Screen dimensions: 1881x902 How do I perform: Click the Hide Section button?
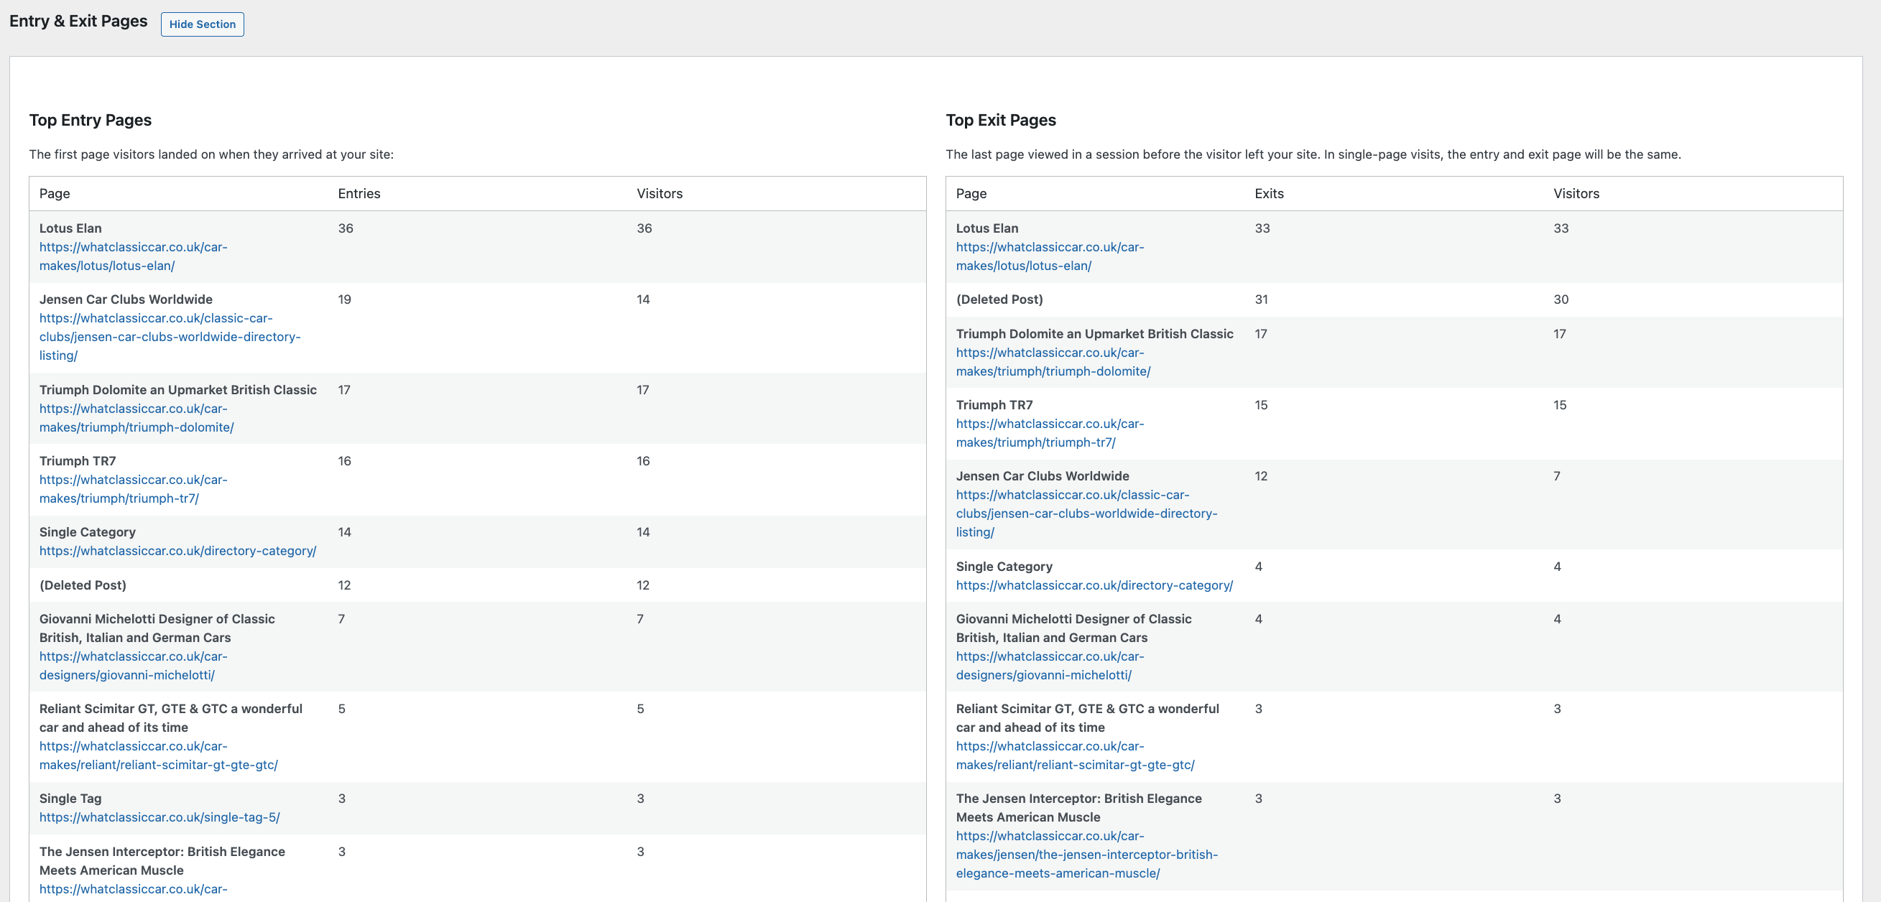coord(203,24)
